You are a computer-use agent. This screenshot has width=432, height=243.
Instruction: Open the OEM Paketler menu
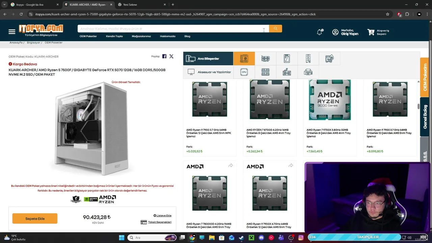88,36
